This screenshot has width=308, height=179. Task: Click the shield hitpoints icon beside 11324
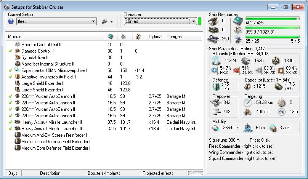click(x=216, y=61)
